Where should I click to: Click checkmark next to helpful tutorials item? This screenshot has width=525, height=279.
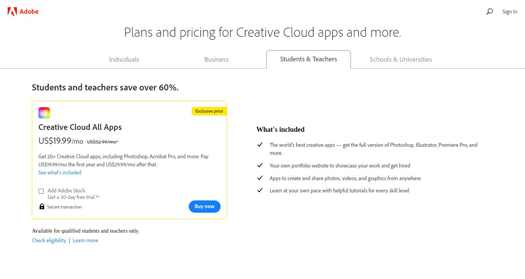260,190
